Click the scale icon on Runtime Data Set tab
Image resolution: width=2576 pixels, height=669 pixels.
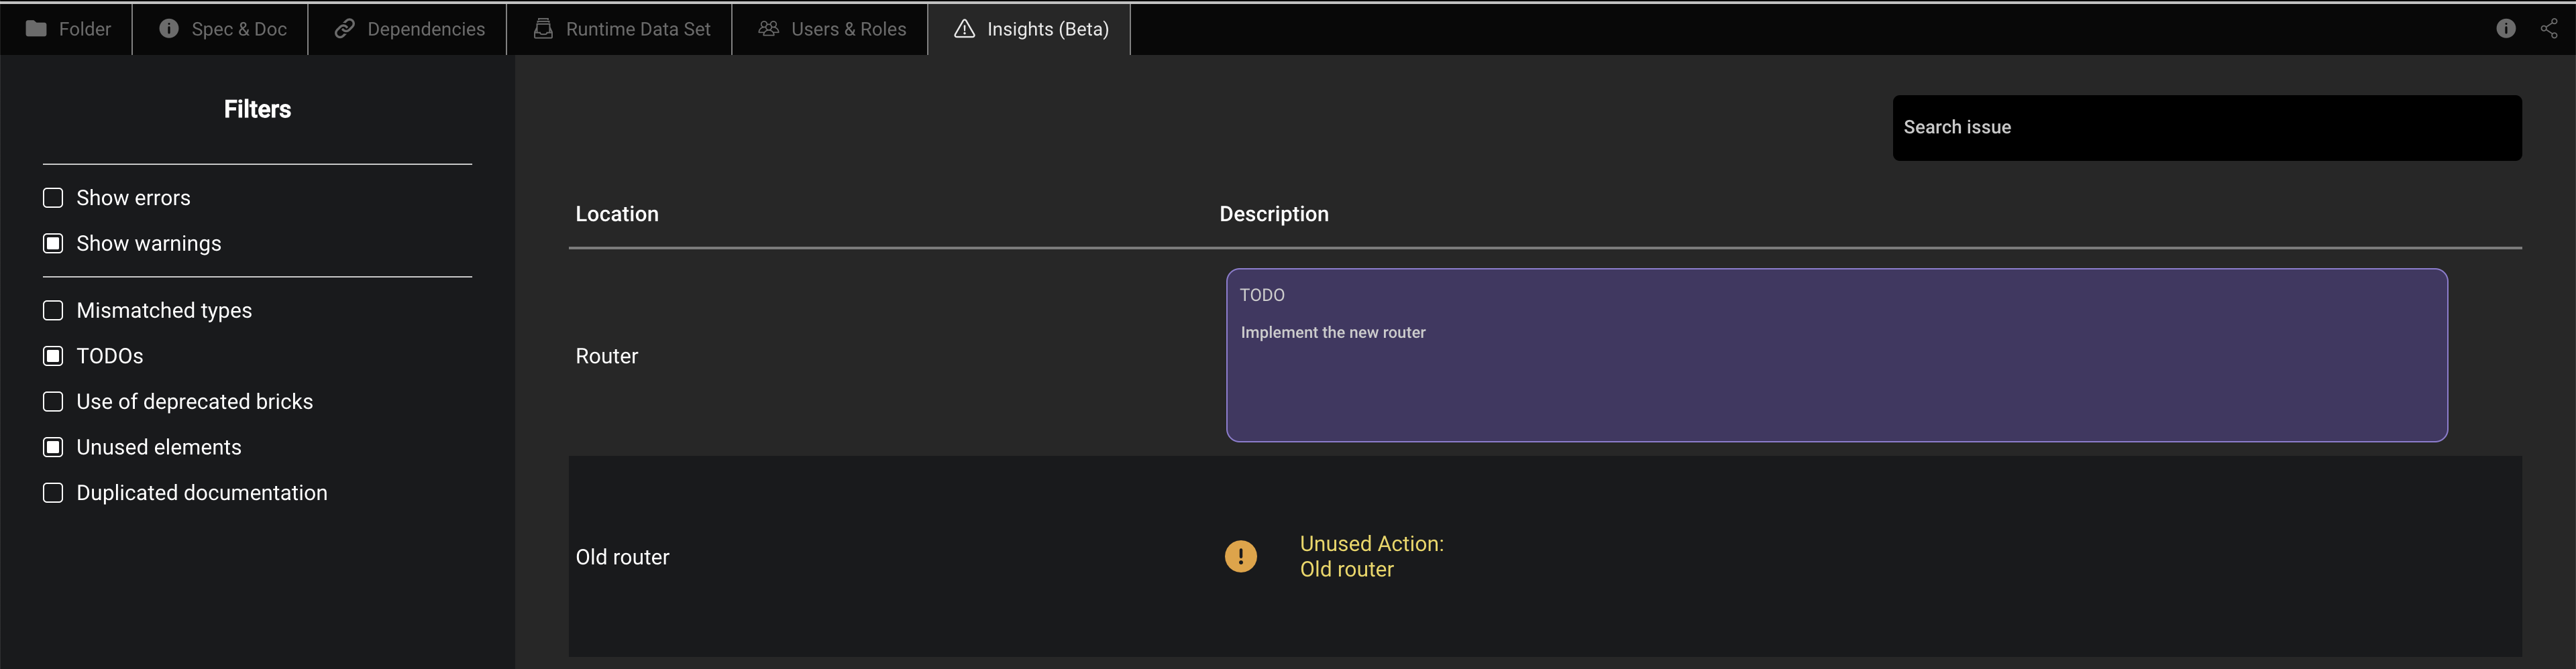pyautogui.click(x=543, y=29)
